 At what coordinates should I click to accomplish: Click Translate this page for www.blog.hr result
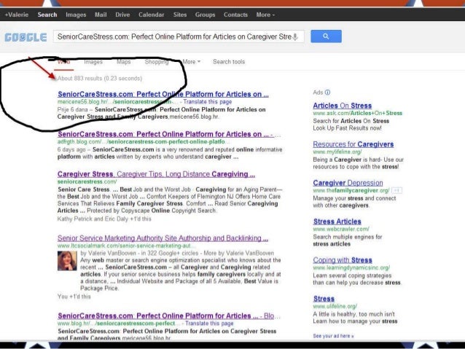[209, 323]
